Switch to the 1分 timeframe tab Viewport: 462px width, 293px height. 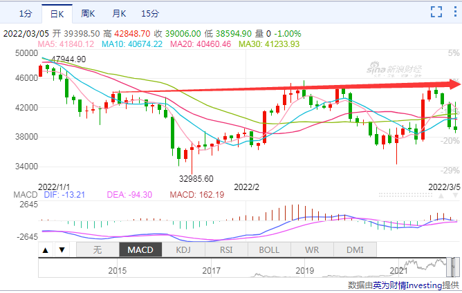pos(25,13)
